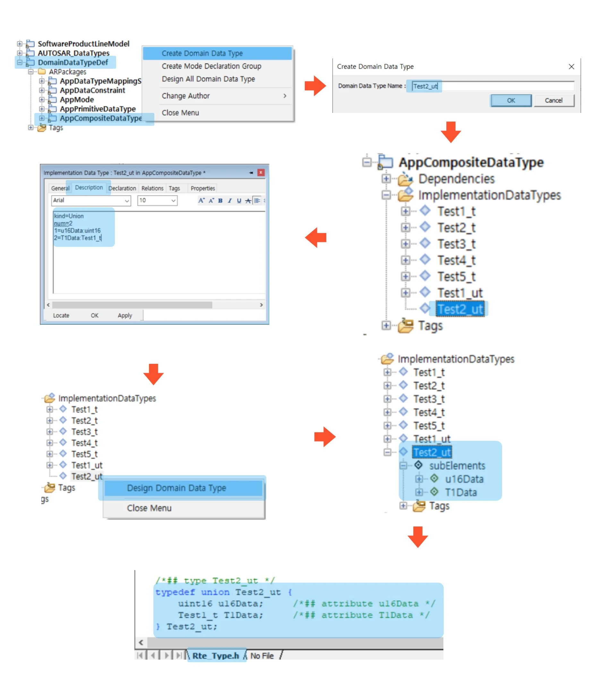Click the T1Data attribute icon

point(434,492)
